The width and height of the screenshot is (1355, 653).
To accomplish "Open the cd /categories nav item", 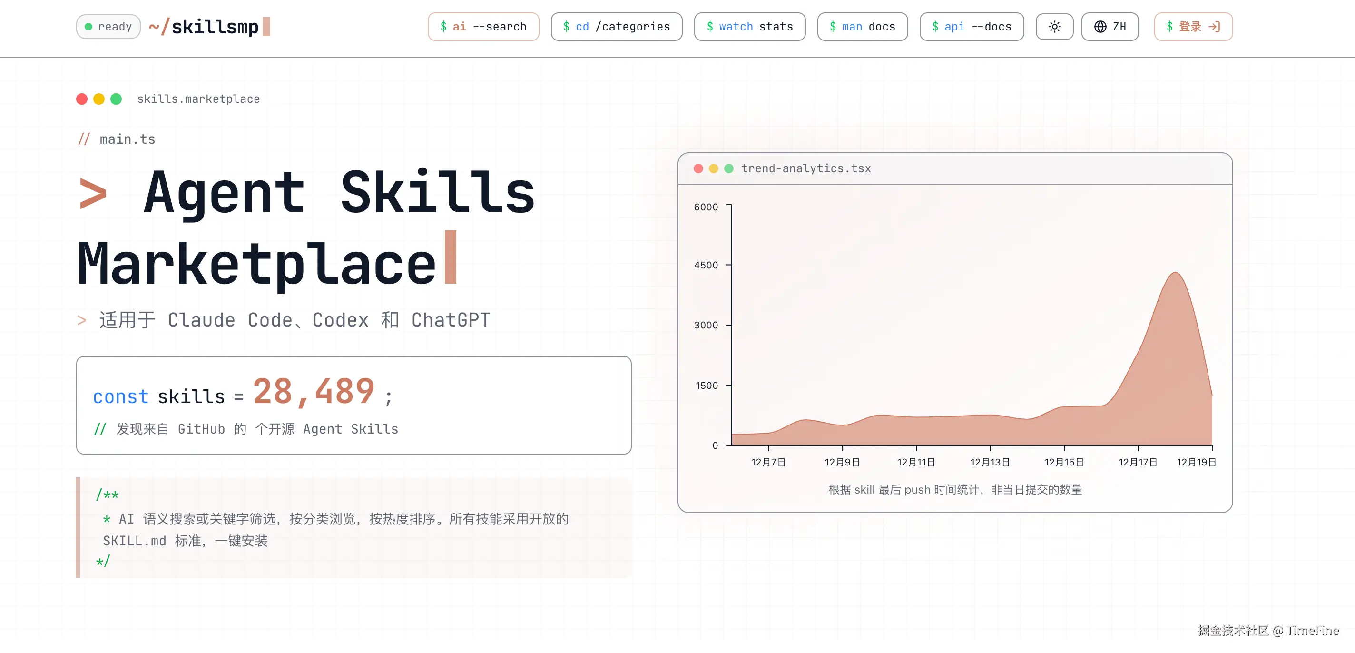I will [x=616, y=27].
